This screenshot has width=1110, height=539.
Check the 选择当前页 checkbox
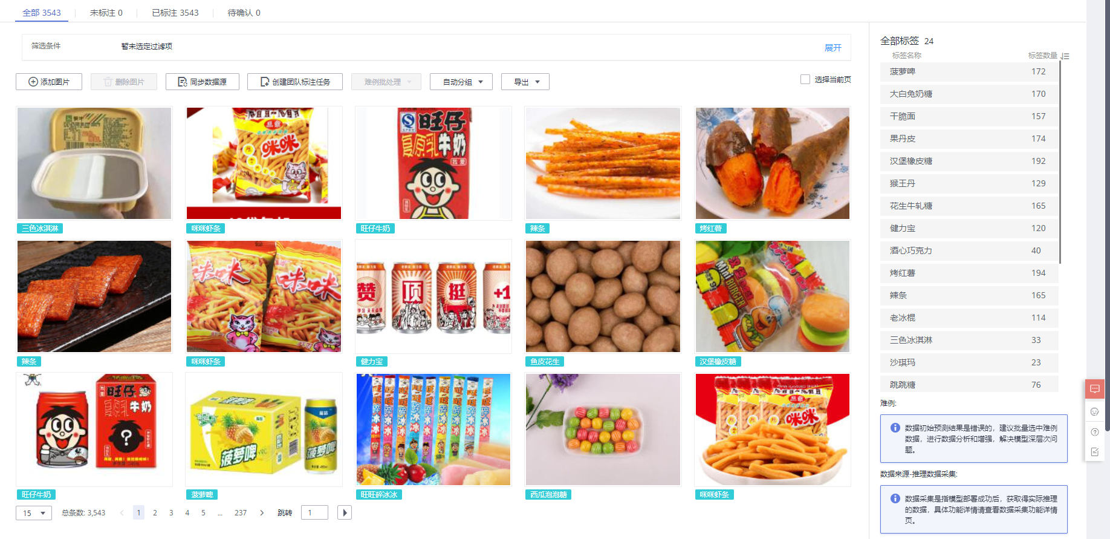pyautogui.click(x=805, y=79)
